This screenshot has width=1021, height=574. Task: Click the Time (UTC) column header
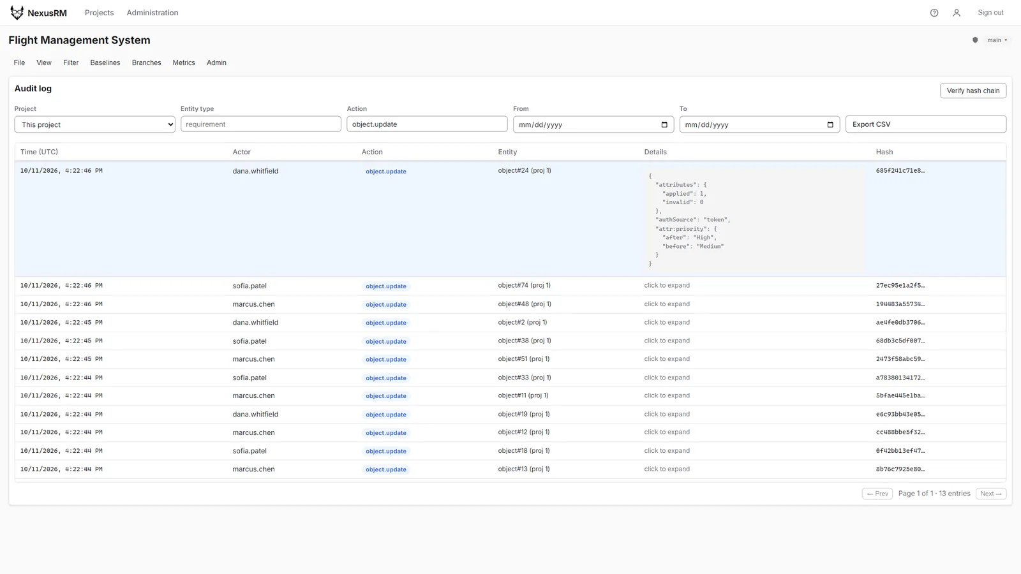pyautogui.click(x=39, y=152)
